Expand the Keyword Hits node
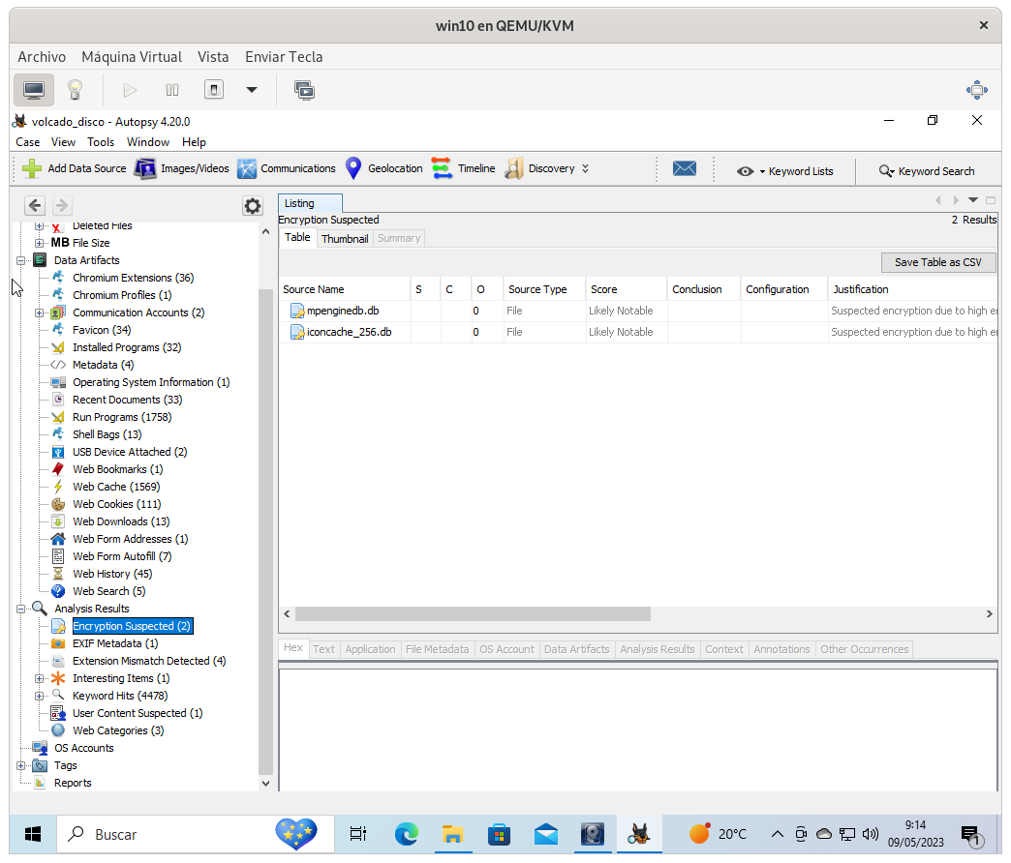Screen dimensions: 1011x863 [40, 696]
